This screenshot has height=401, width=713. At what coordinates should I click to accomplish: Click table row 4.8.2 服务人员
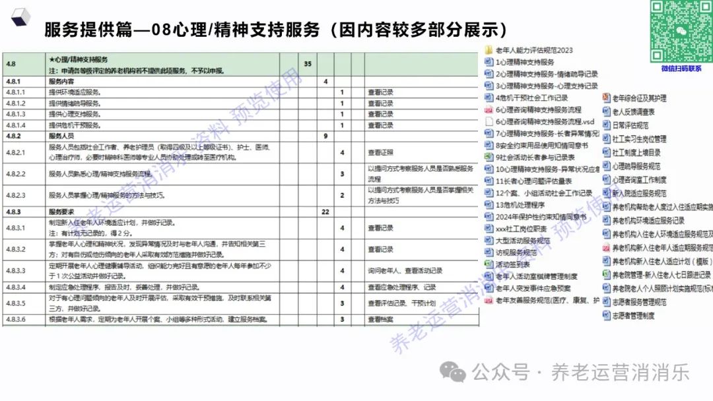click(x=240, y=136)
